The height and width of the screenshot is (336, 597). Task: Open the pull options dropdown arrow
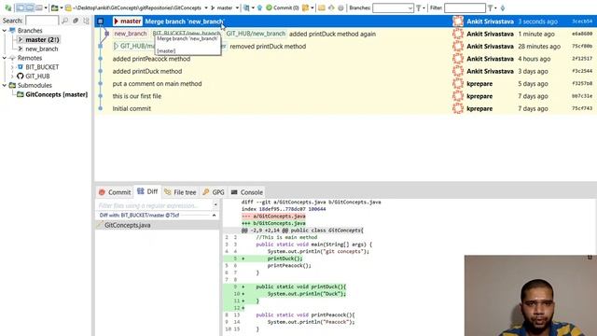click(x=253, y=8)
